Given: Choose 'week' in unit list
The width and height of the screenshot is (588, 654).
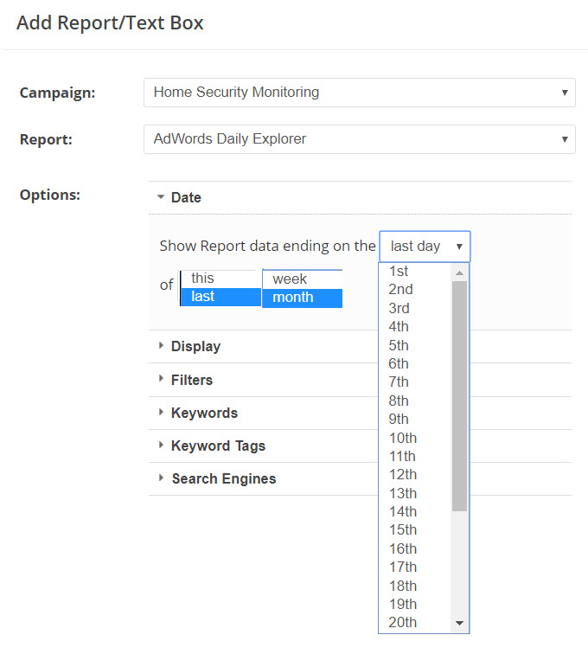Looking at the screenshot, I should (301, 279).
